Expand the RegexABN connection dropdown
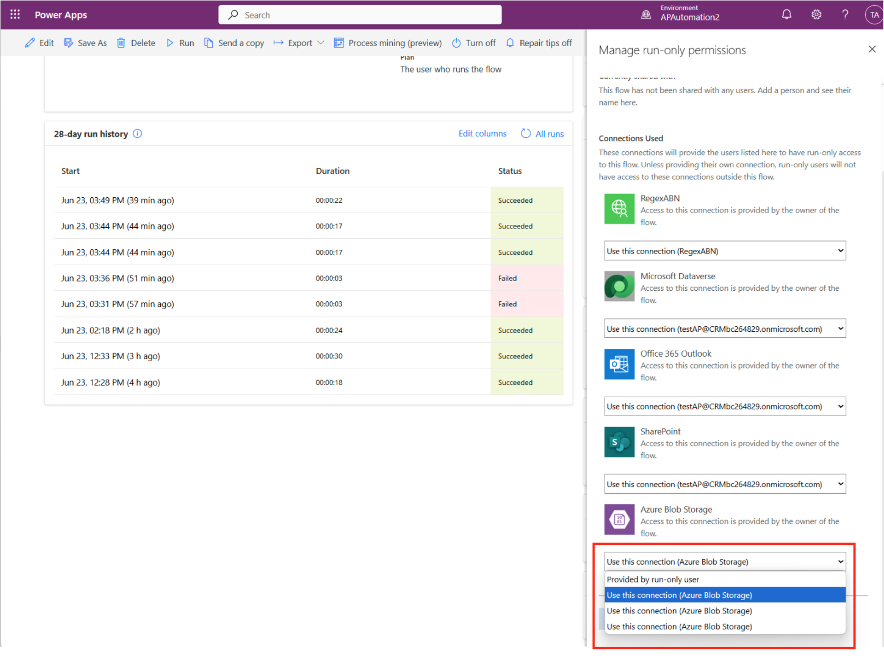 tap(725, 251)
